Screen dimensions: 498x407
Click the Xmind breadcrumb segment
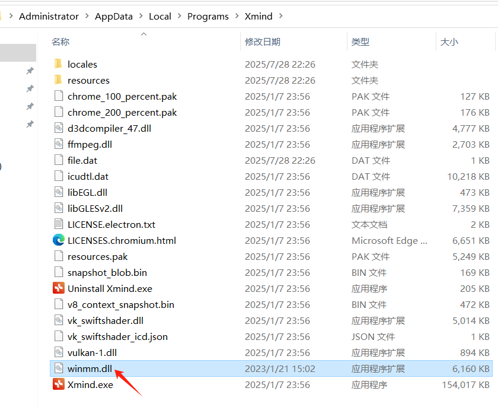pos(258,16)
